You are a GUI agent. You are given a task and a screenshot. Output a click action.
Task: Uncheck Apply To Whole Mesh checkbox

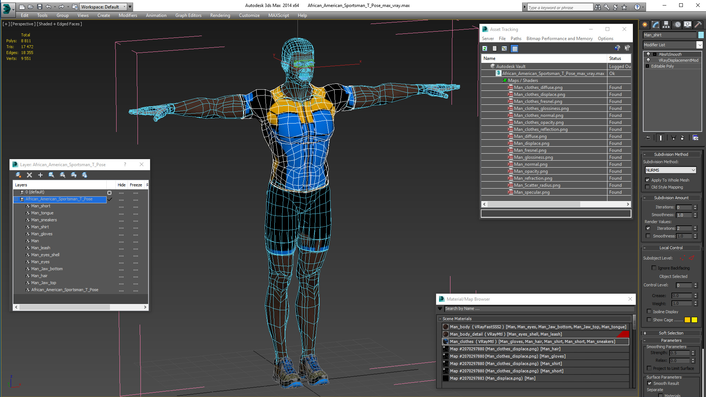(x=648, y=180)
